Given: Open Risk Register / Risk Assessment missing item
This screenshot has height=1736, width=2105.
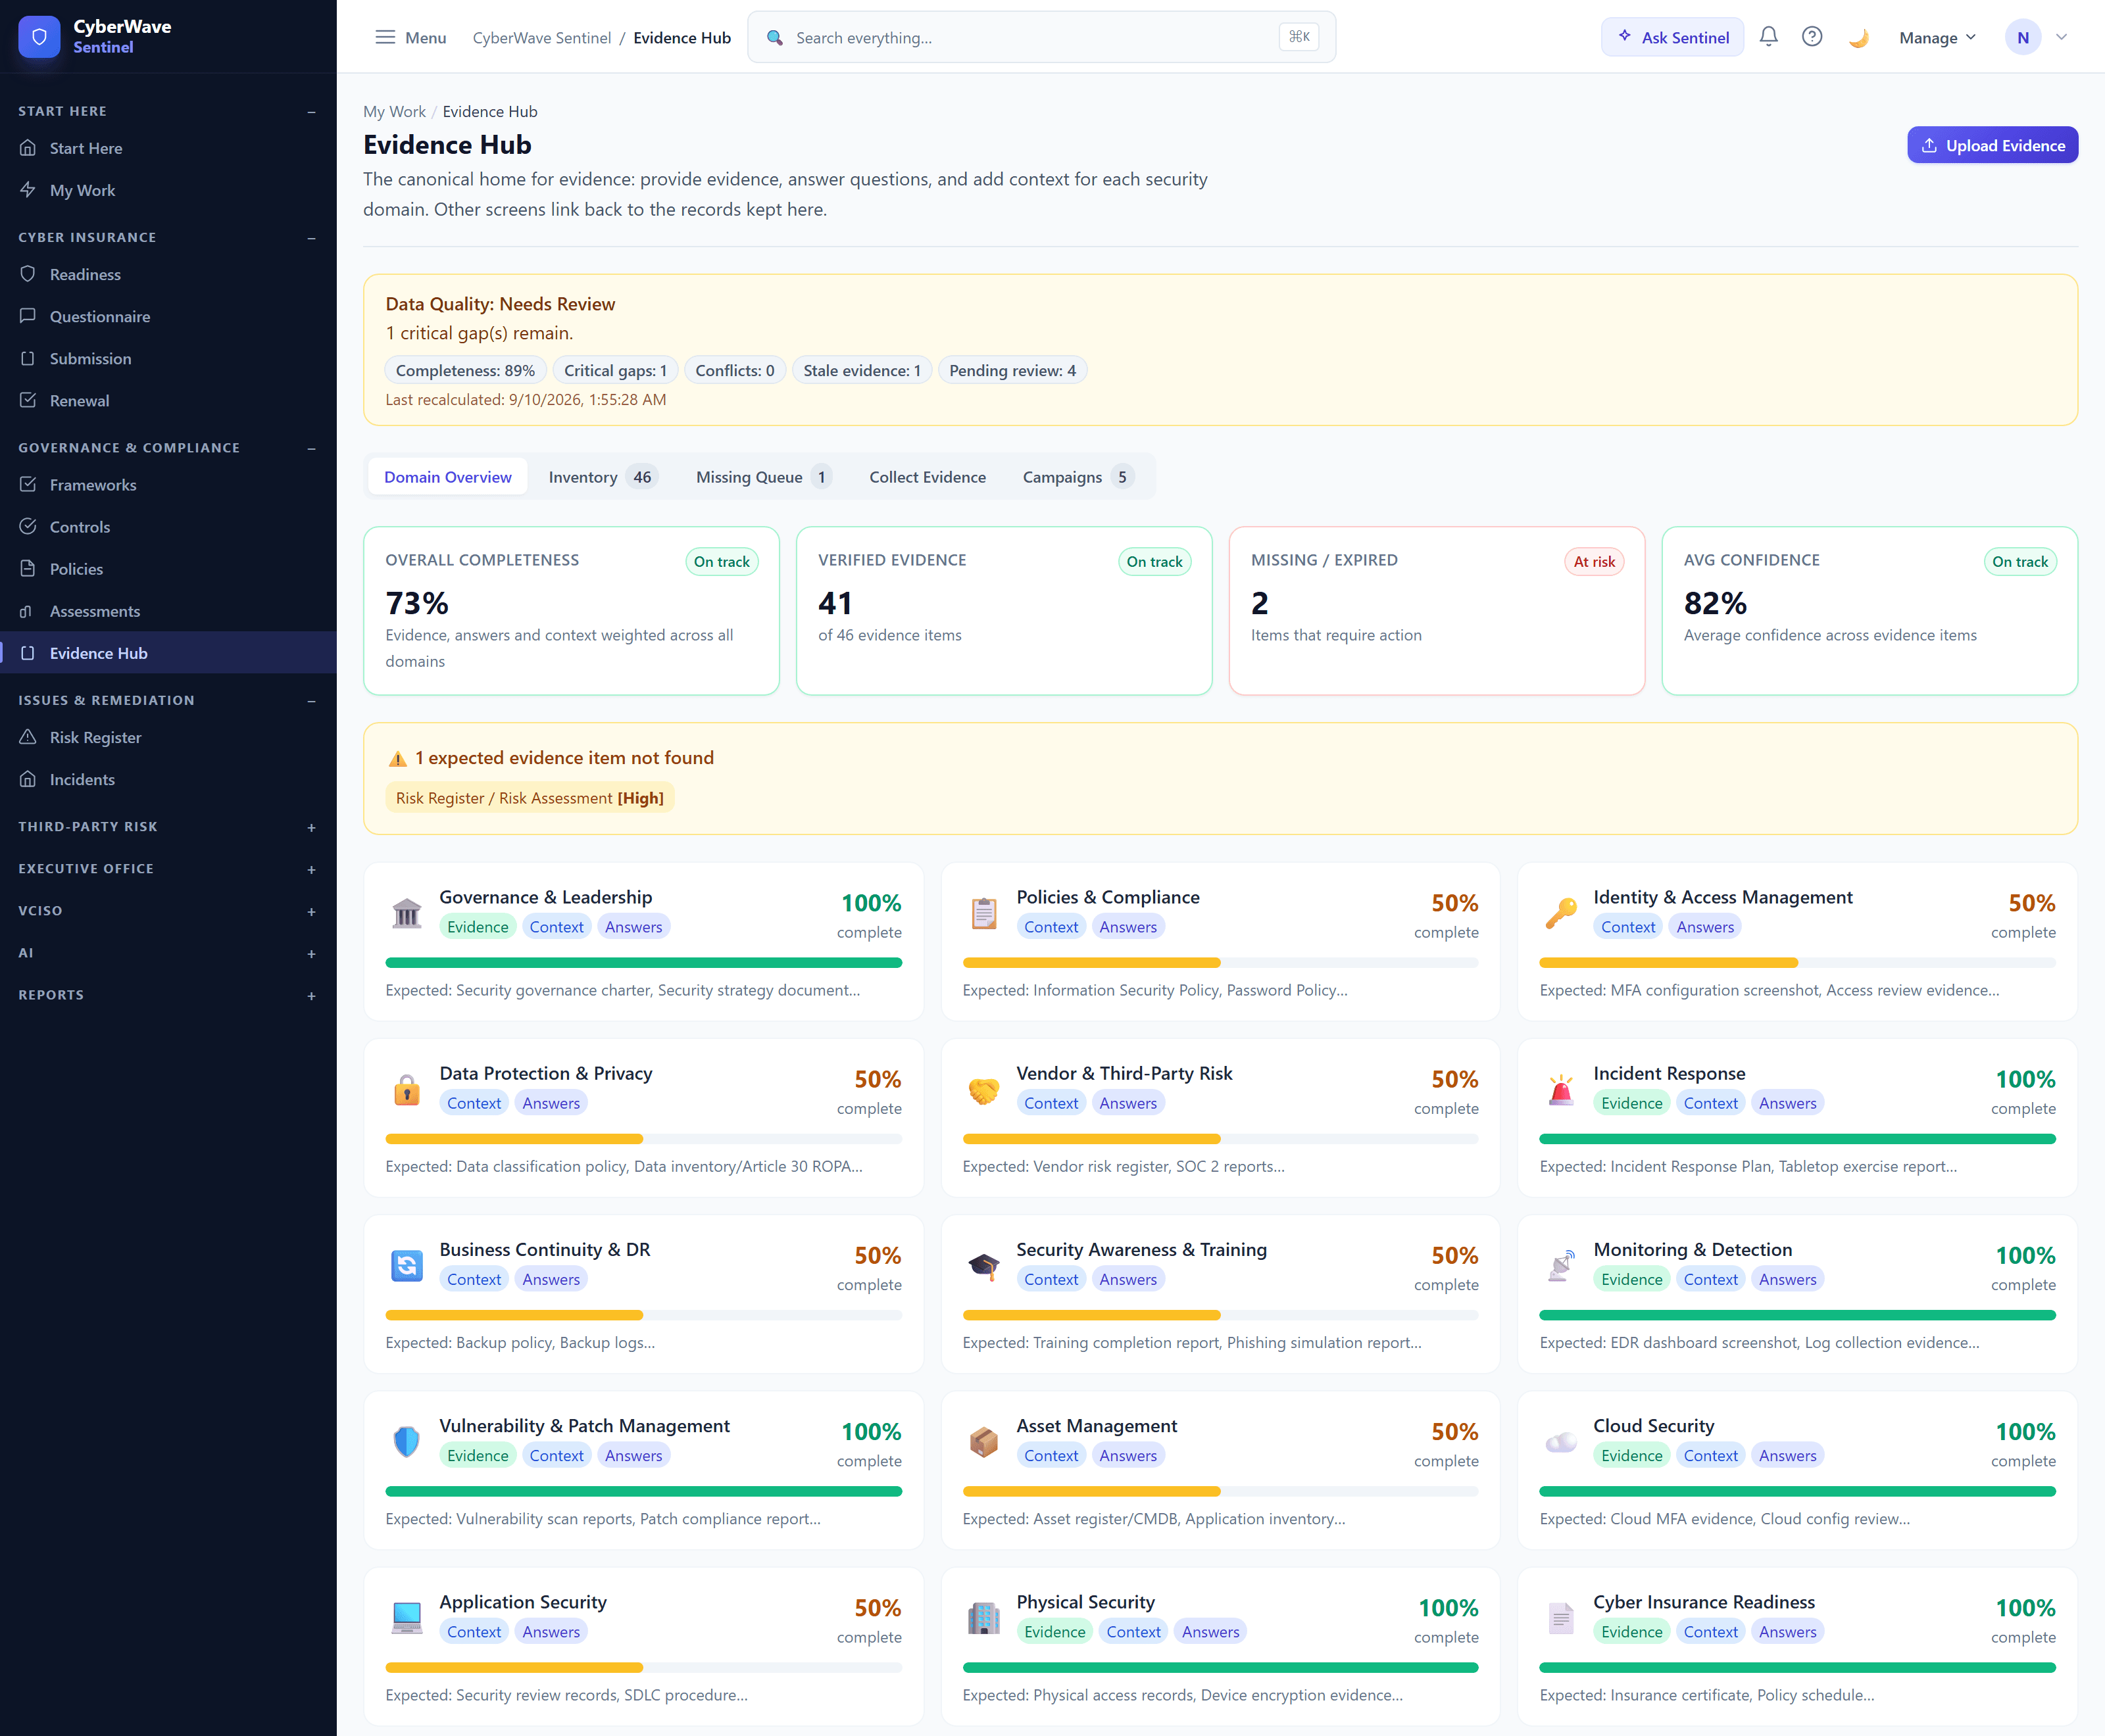Looking at the screenshot, I should [530, 798].
